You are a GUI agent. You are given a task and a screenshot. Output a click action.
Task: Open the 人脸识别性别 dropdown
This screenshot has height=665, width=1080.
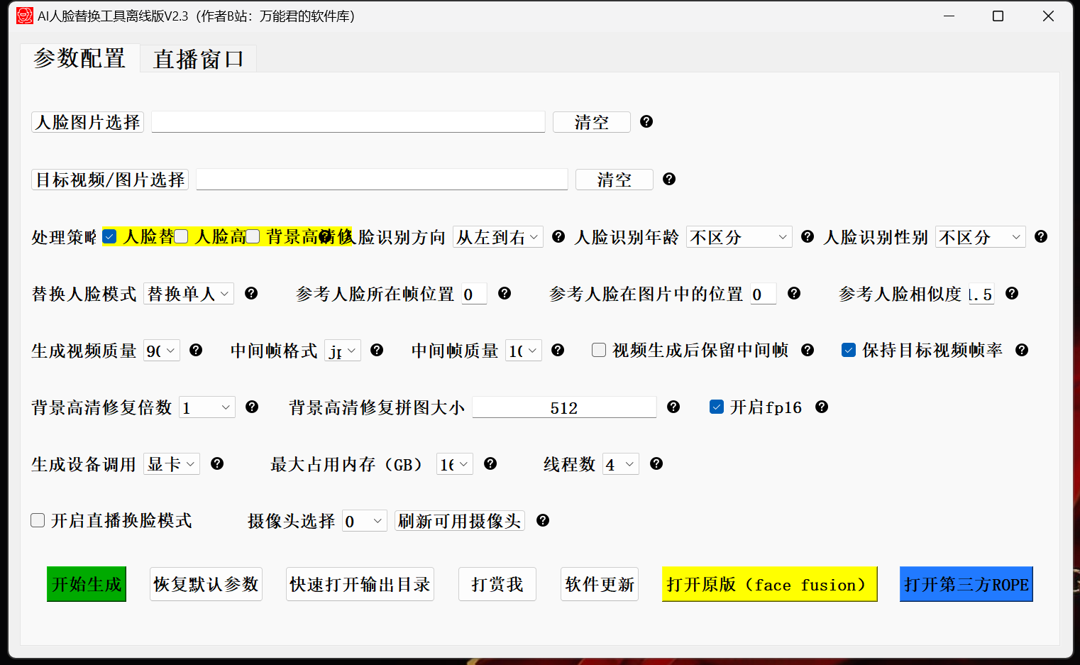pyautogui.click(x=980, y=237)
